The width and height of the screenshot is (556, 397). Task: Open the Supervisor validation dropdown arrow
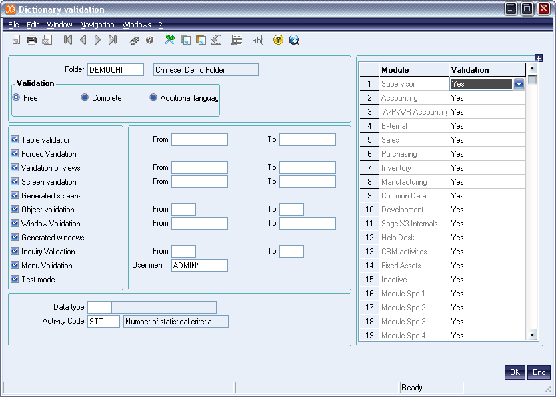(x=519, y=84)
